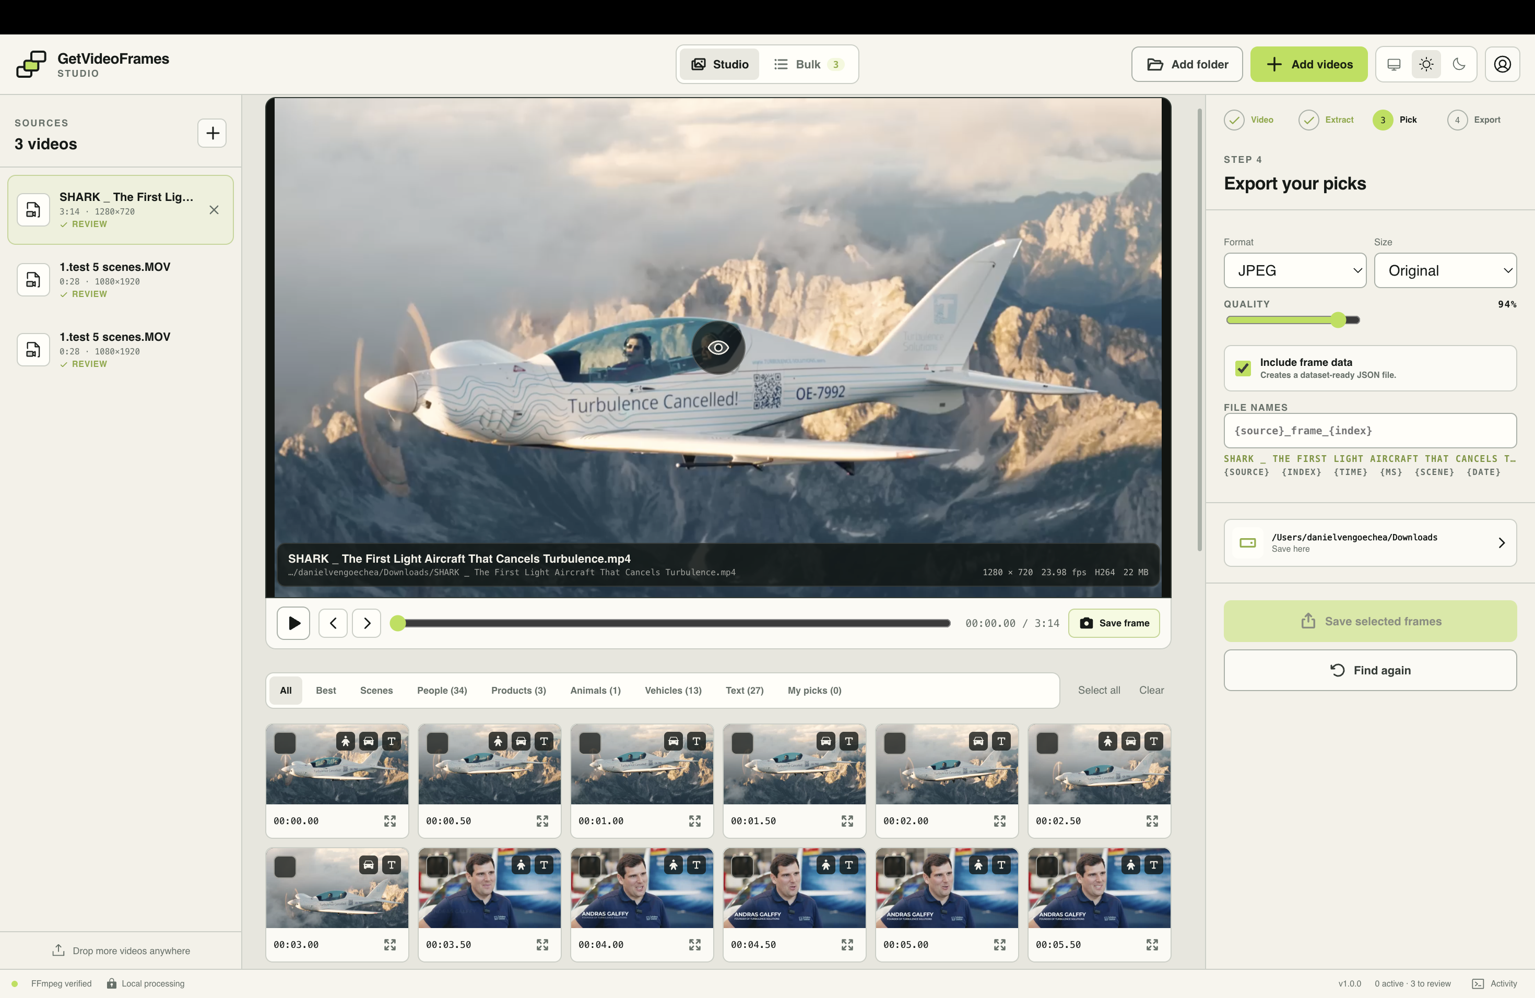Click text tag icon on 00:01.00 frame
Image resolution: width=1535 pixels, height=998 pixels.
point(696,741)
